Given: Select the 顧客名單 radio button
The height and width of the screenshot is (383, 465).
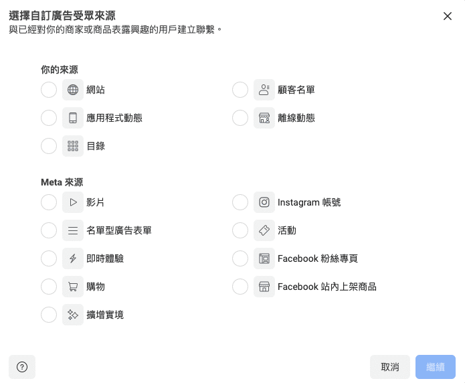Looking at the screenshot, I should point(240,90).
